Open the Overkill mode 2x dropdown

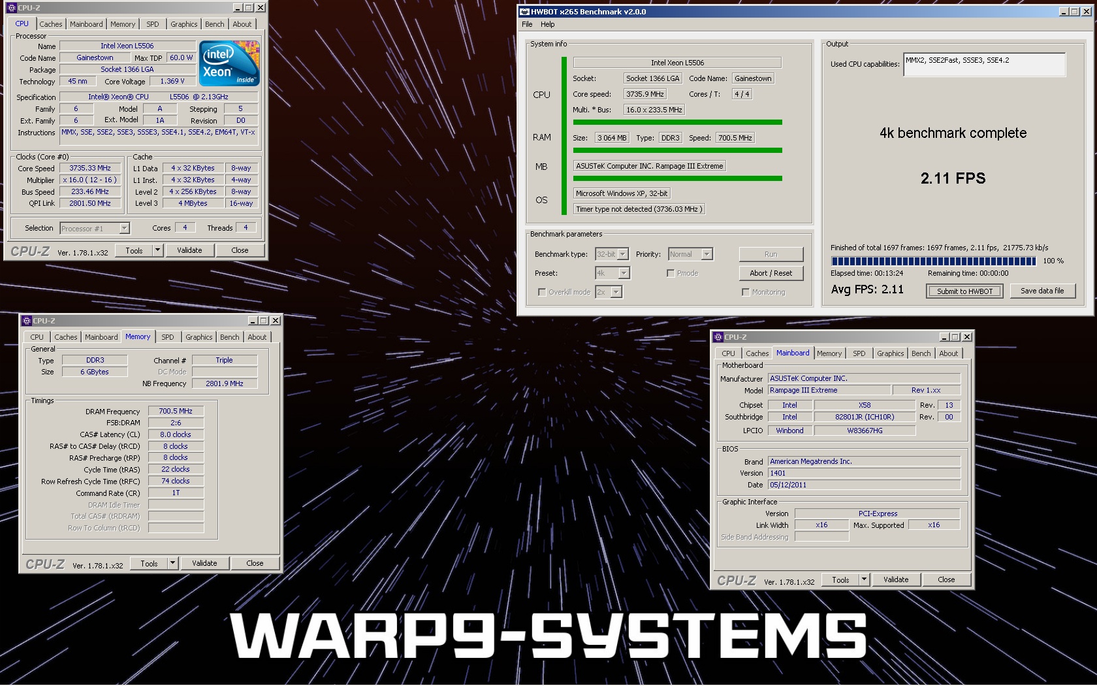[x=616, y=292]
